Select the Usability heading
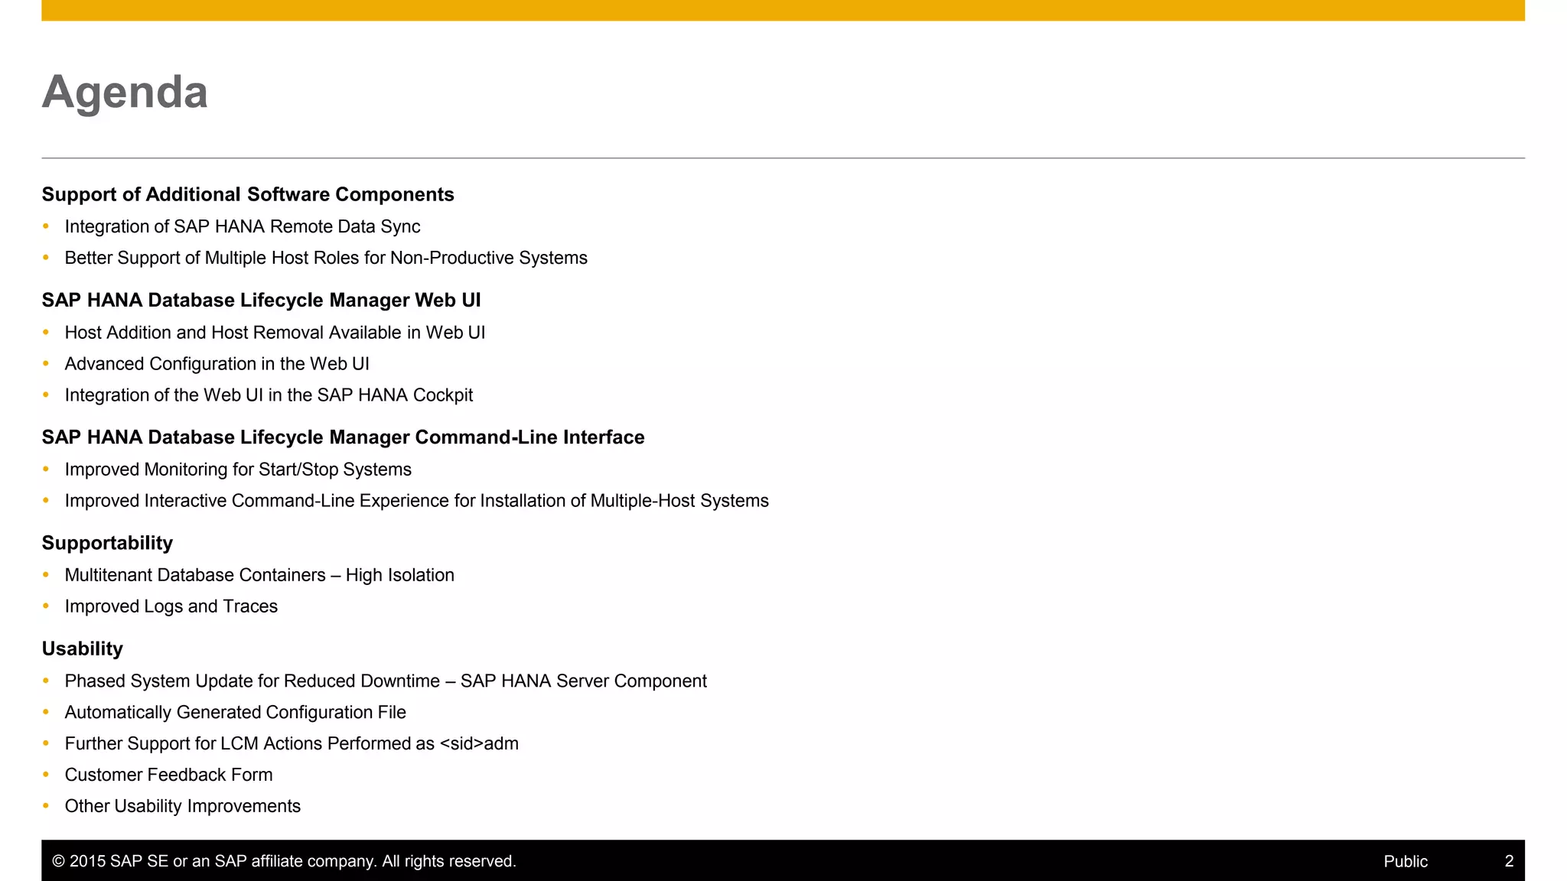 point(83,649)
